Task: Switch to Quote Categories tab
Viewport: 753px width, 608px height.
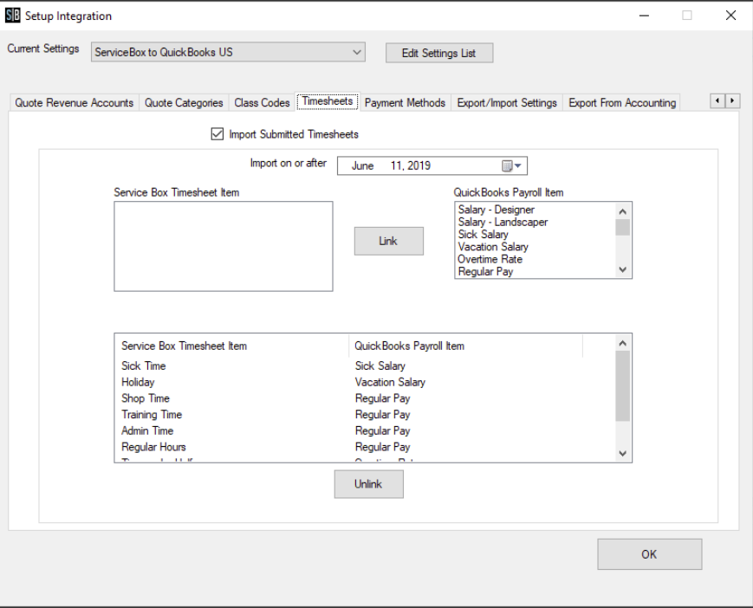Action: point(184,103)
